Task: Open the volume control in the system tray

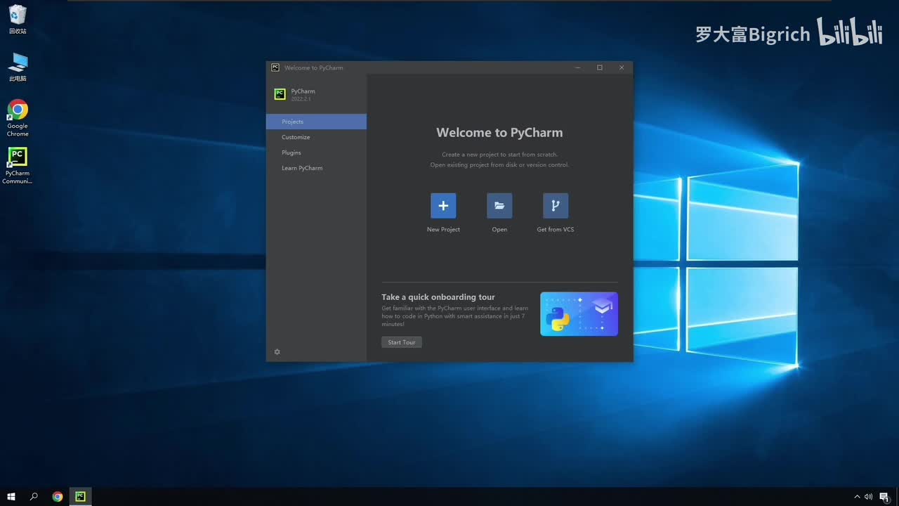Action: 869,497
